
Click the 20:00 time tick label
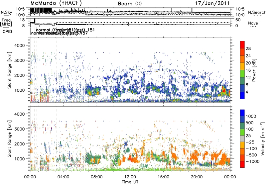197,177
